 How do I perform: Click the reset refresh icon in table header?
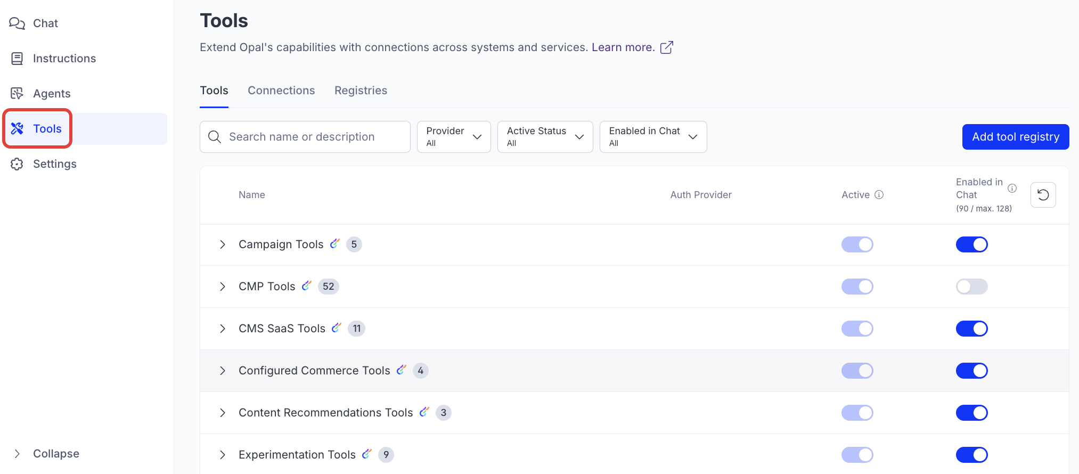point(1043,195)
